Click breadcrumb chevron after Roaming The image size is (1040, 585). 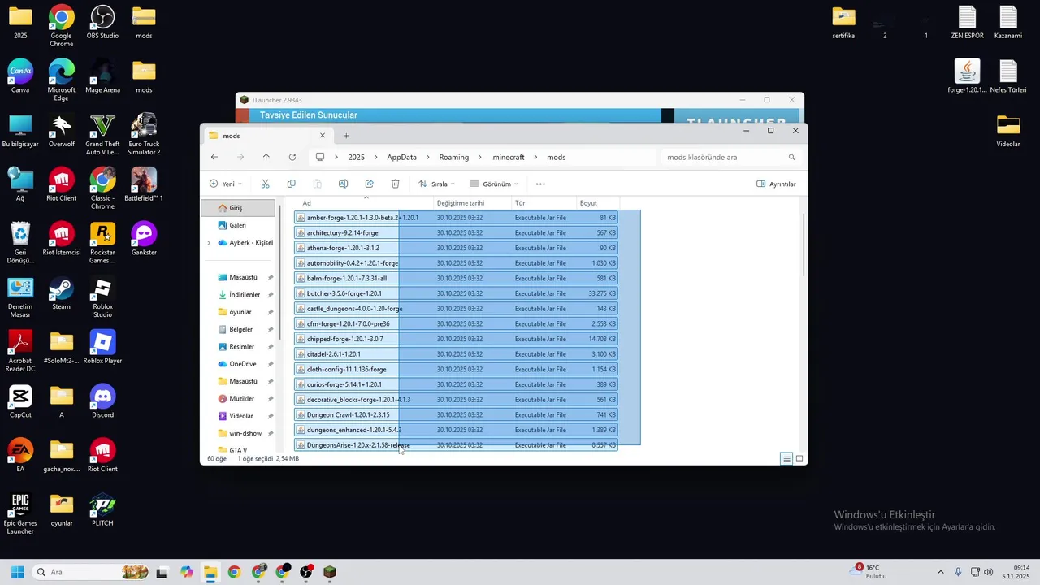click(x=480, y=157)
